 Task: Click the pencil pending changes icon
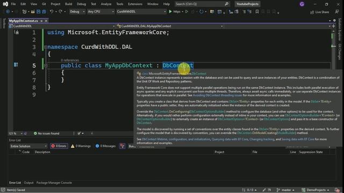click(264, 190)
